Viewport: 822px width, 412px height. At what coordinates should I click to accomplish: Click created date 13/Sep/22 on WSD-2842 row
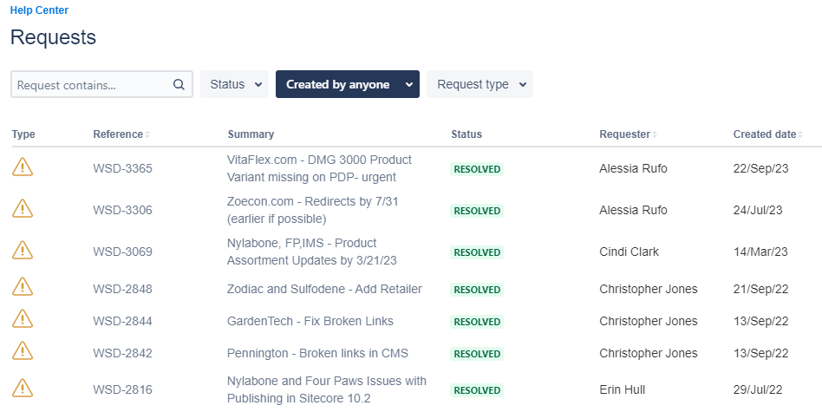tap(760, 353)
